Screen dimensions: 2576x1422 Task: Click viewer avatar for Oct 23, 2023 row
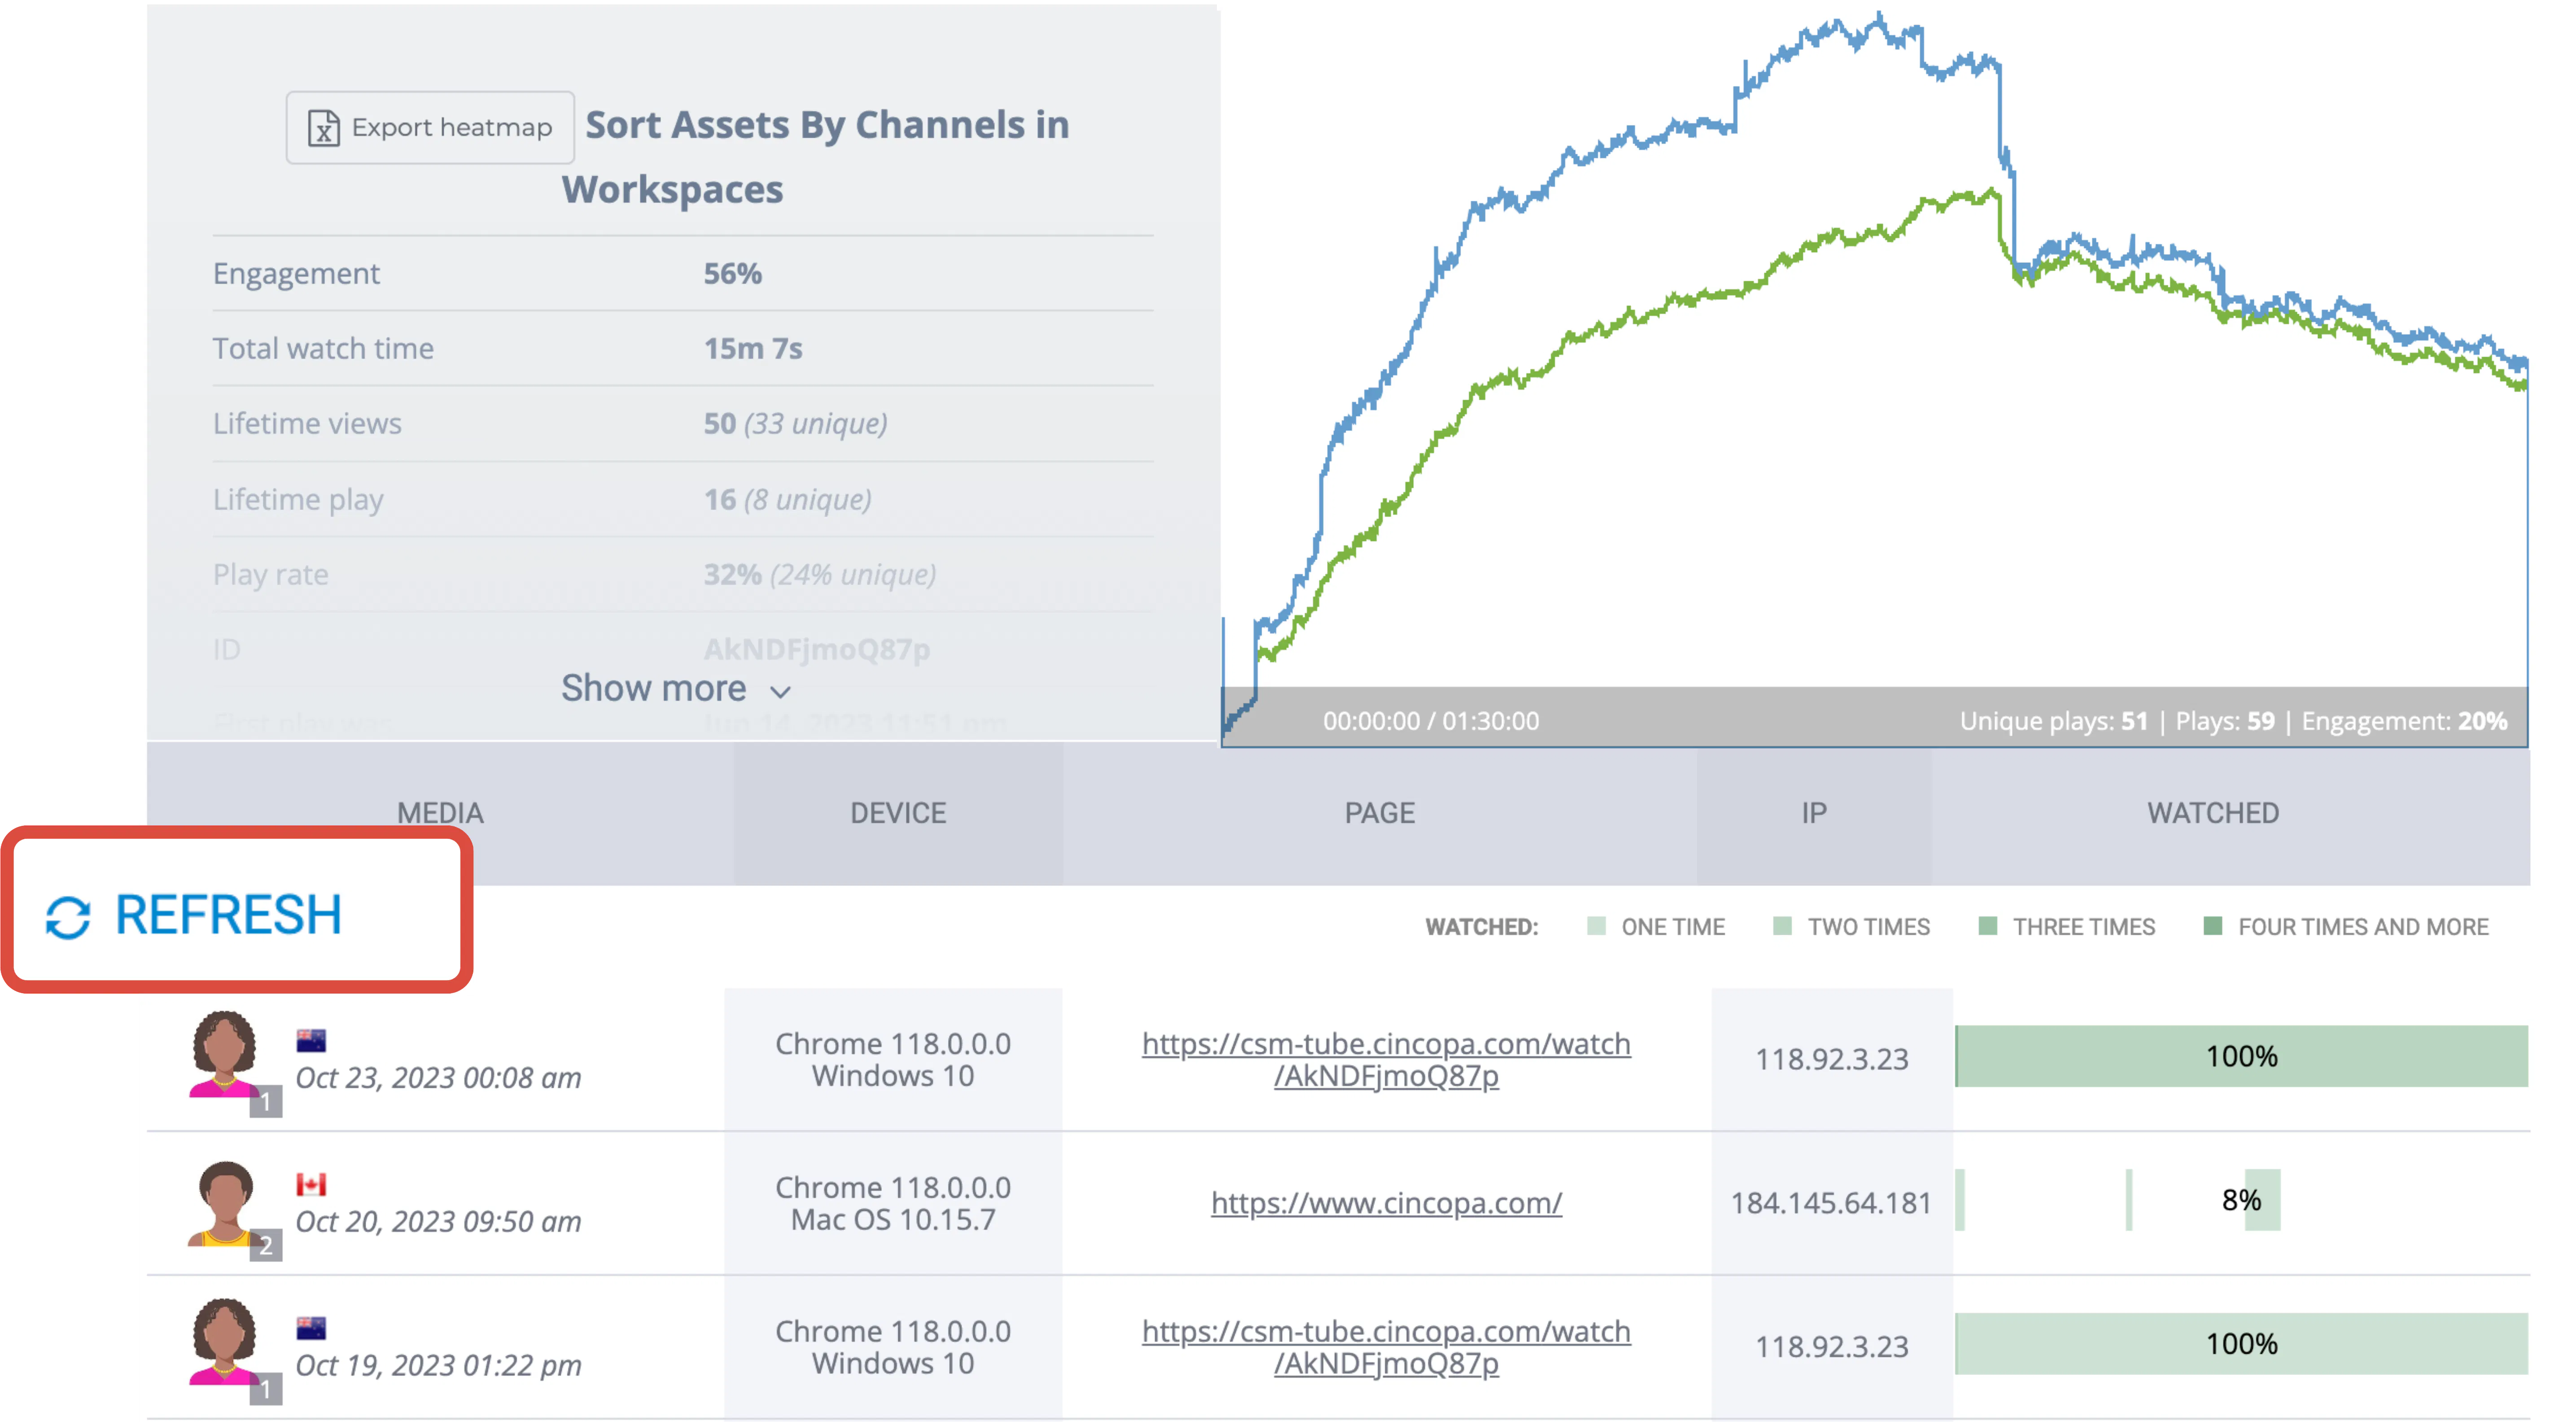224,1054
